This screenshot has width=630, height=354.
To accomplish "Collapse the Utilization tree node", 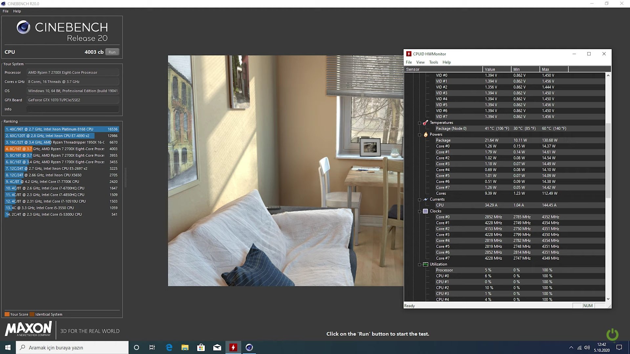I will 419,265.
